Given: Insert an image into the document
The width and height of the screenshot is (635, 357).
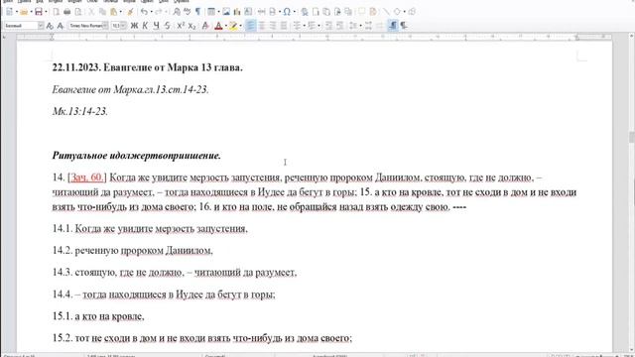Looking at the screenshot, I should click(226, 12).
